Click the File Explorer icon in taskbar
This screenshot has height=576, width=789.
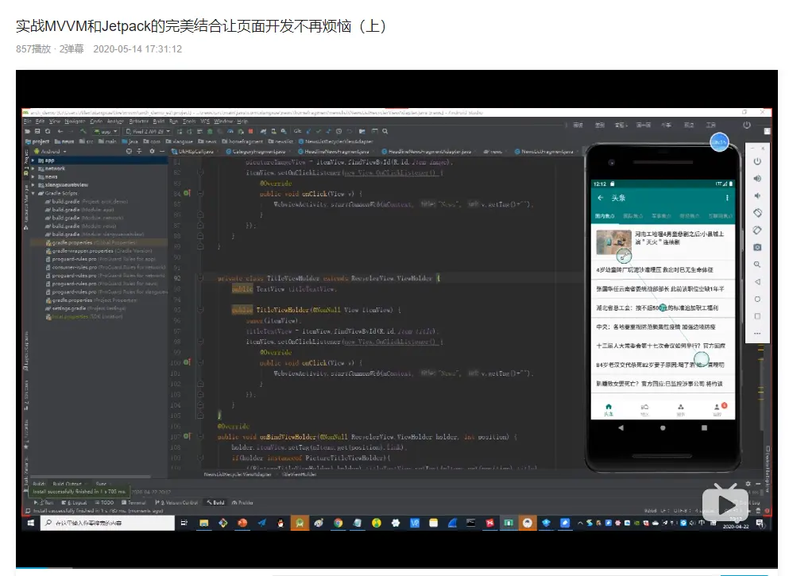click(x=203, y=524)
